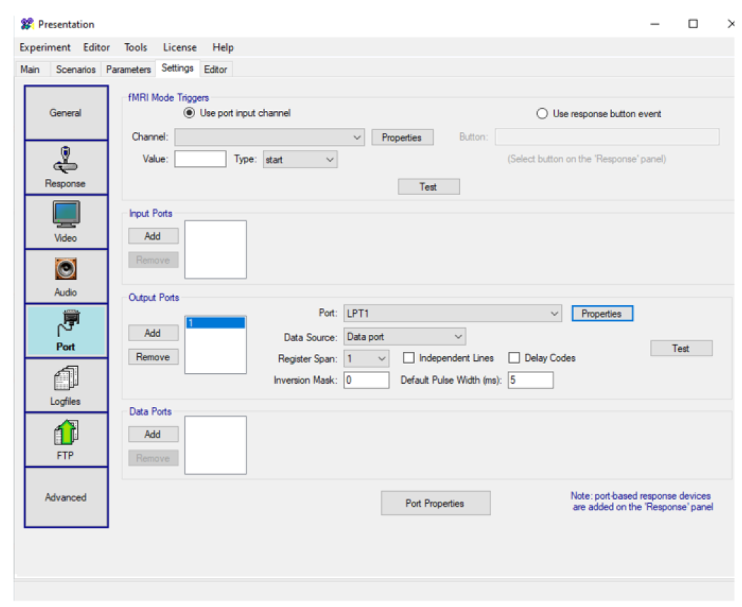The image size is (742, 607).
Task: Click Test button in Output Ports section
Action: pyautogui.click(x=681, y=348)
